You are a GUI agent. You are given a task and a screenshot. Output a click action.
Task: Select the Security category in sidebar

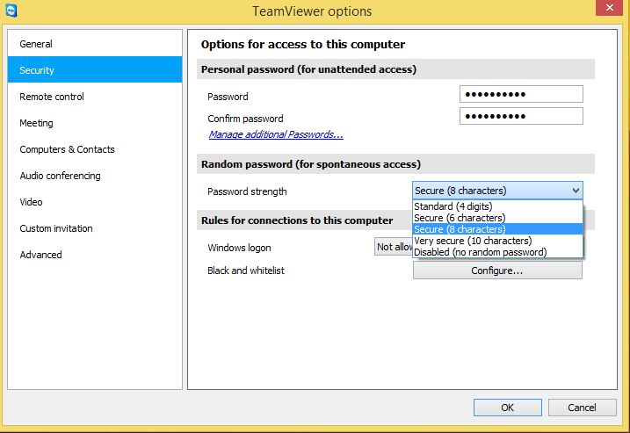(x=37, y=70)
